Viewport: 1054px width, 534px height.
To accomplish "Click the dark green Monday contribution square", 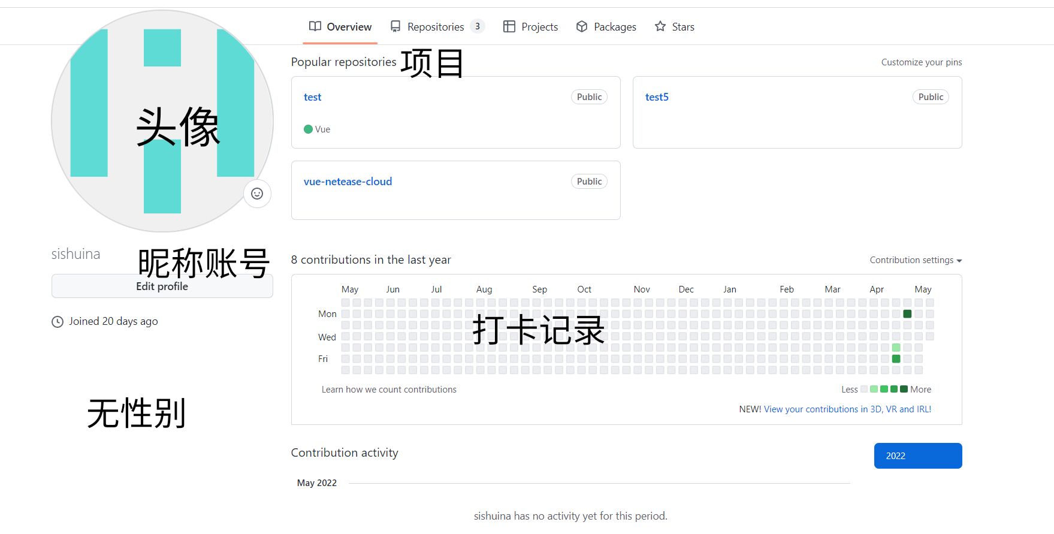I will [907, 314].
